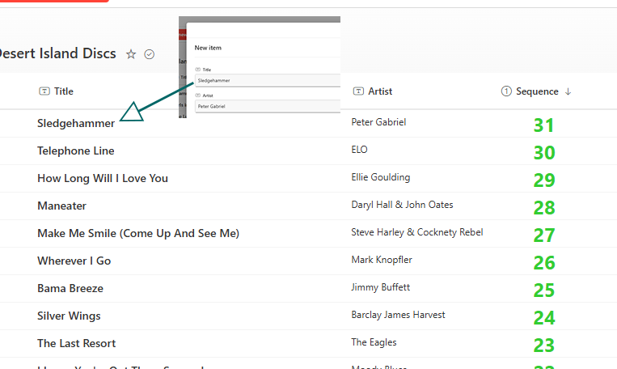Open the Maneater list item
This screenshot has height=369, width=617.
coord(61,206)
